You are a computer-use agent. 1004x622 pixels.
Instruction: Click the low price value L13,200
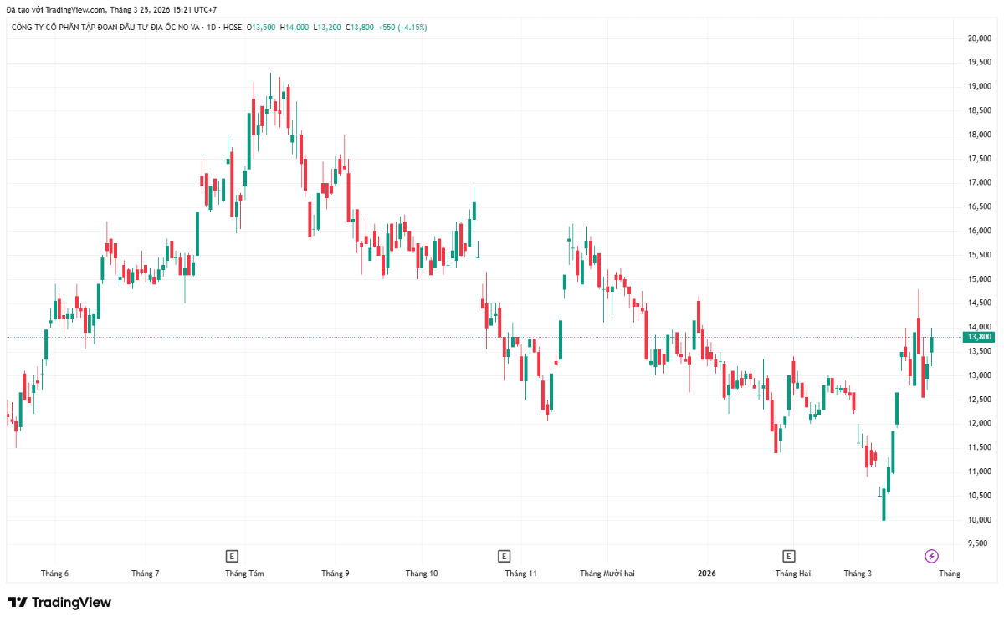pos(327,28)
